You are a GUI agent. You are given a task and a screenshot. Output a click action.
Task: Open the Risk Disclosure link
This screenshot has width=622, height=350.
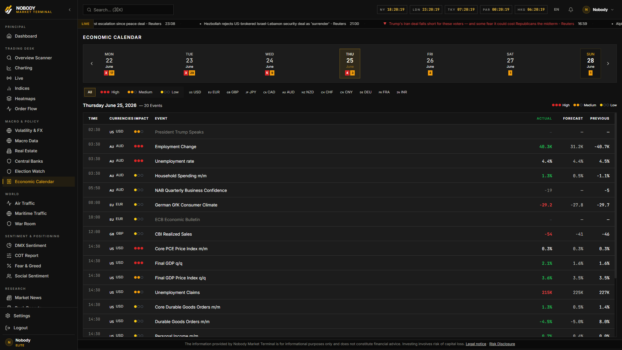[x=502, y=344]
